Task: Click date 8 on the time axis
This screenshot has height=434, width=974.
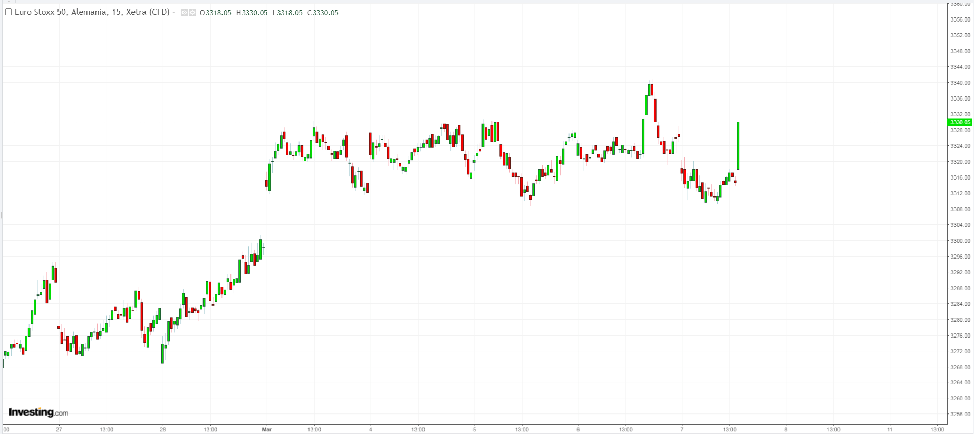Action: [786, 429]
